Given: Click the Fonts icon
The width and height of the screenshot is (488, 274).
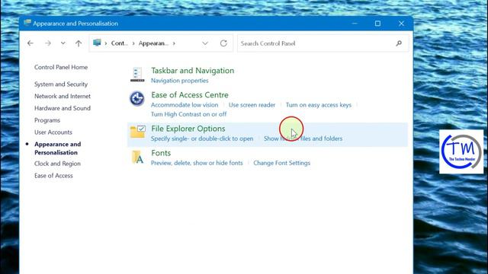Looking at the screenshot, I should click(137, 157).
